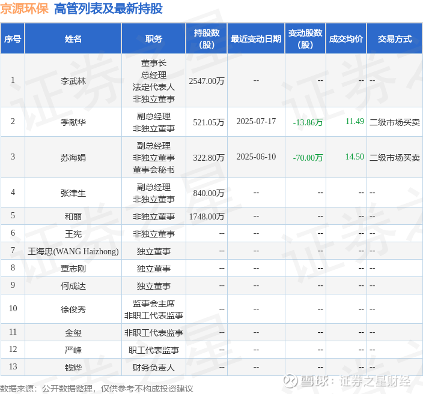Select the name 李武林 in row 1

[x=73, y=81]
